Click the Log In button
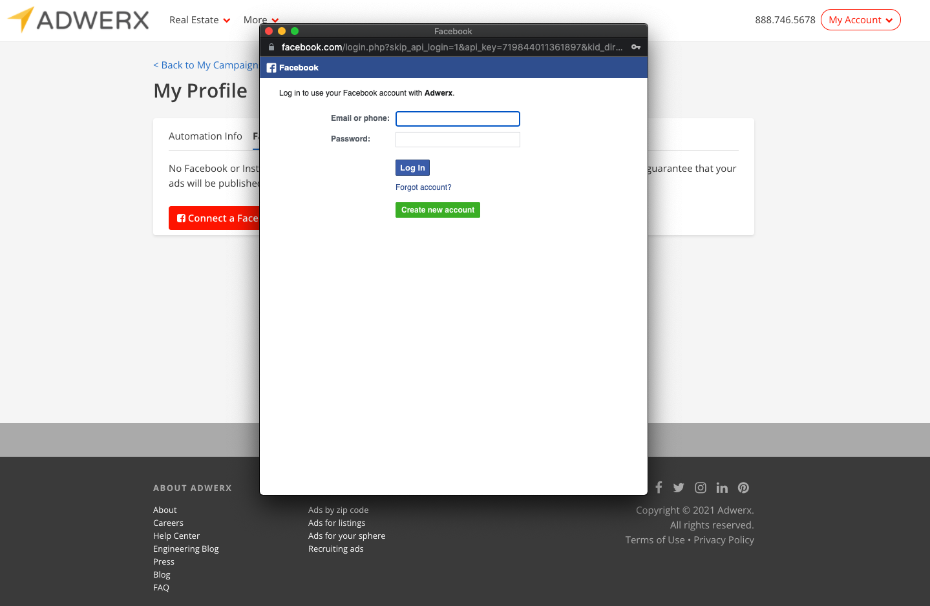930x606 pixels. (412, 168)
